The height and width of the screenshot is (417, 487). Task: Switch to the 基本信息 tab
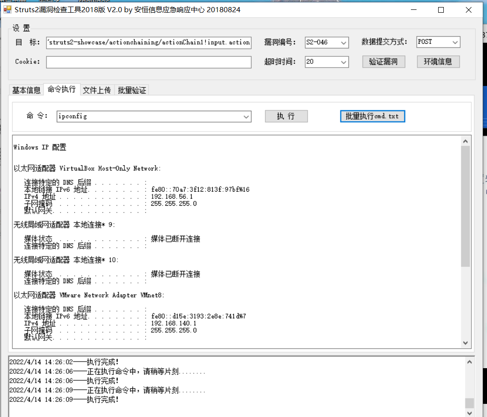(26, 90)
